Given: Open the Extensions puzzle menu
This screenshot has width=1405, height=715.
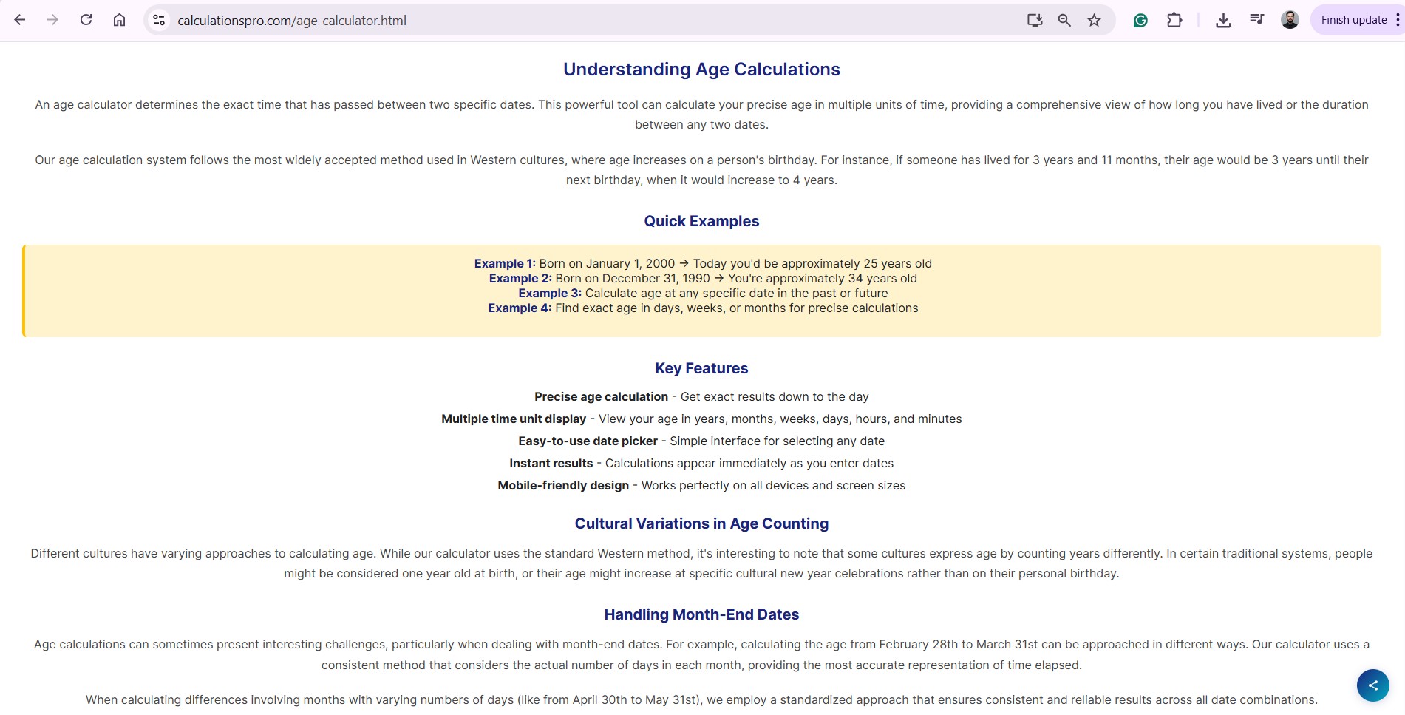Looking at the screenshot, I should (1174, 20).
